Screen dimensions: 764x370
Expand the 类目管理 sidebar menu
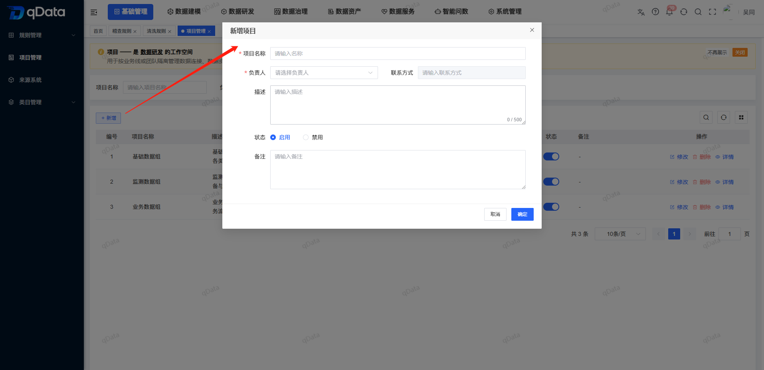[x=42, y=102]
